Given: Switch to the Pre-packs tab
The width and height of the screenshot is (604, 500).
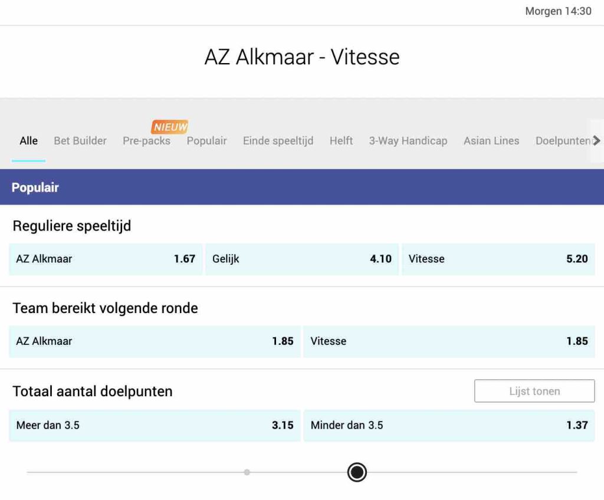Looking at the screenshot, I should (146, 141).
